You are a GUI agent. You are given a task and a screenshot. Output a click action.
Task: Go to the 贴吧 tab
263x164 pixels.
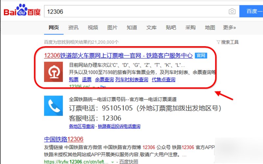171,28
